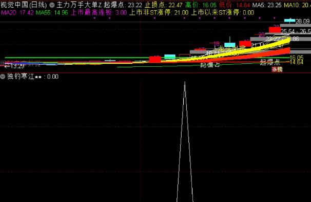The width and height of the screenshot is (311, 202).
Task: Click the 起爆点: 23.22 value in header
Action: coord(123,5)
